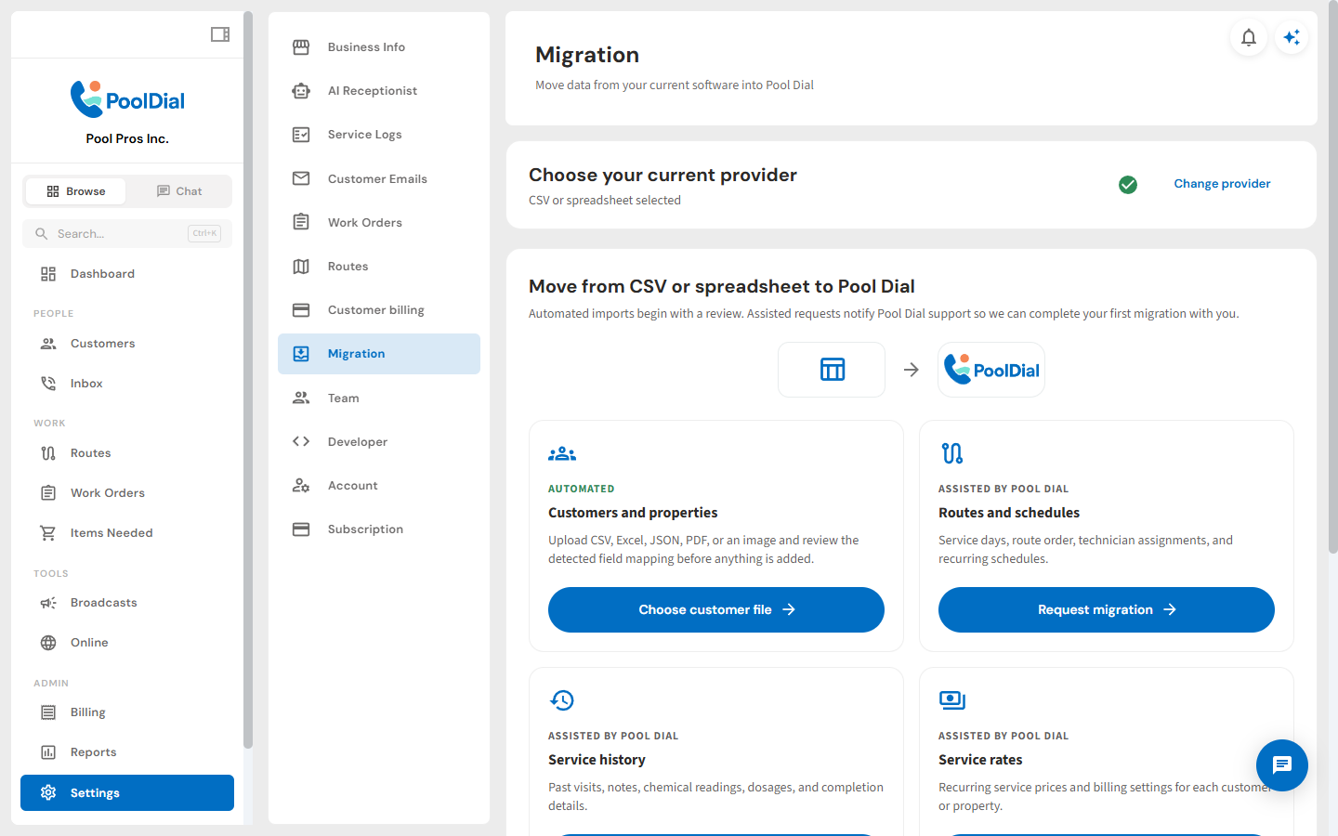Click the Work Orders clipboard icon in sidebar
This screenshot has width=1338, height=836.
pos(48,493)
